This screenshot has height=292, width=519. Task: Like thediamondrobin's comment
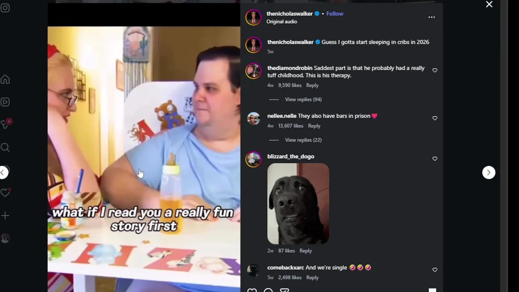[x=435, y=70]
